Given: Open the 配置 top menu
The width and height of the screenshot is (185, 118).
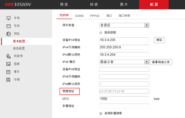Looking at the screenshot, I should 154,5.
